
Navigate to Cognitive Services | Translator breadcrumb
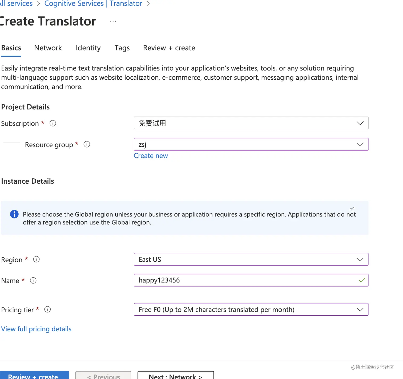click(93, 3)
